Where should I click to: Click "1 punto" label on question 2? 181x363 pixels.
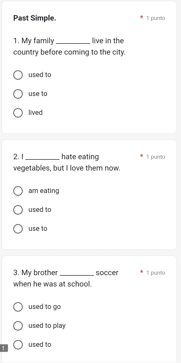coord(156,157)
